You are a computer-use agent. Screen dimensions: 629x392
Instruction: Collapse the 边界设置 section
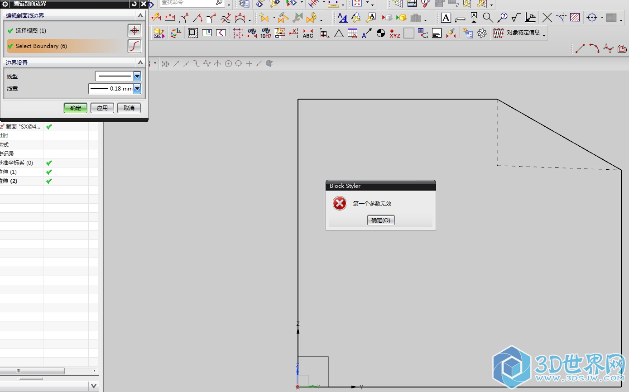(x=140, y=62)
